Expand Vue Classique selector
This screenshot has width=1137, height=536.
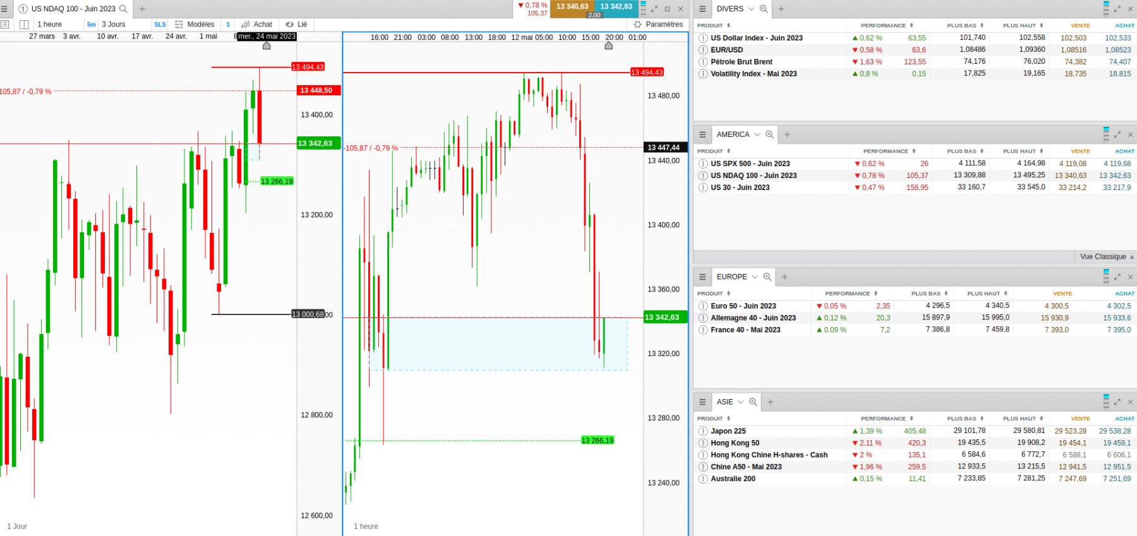click(1106, 256)
